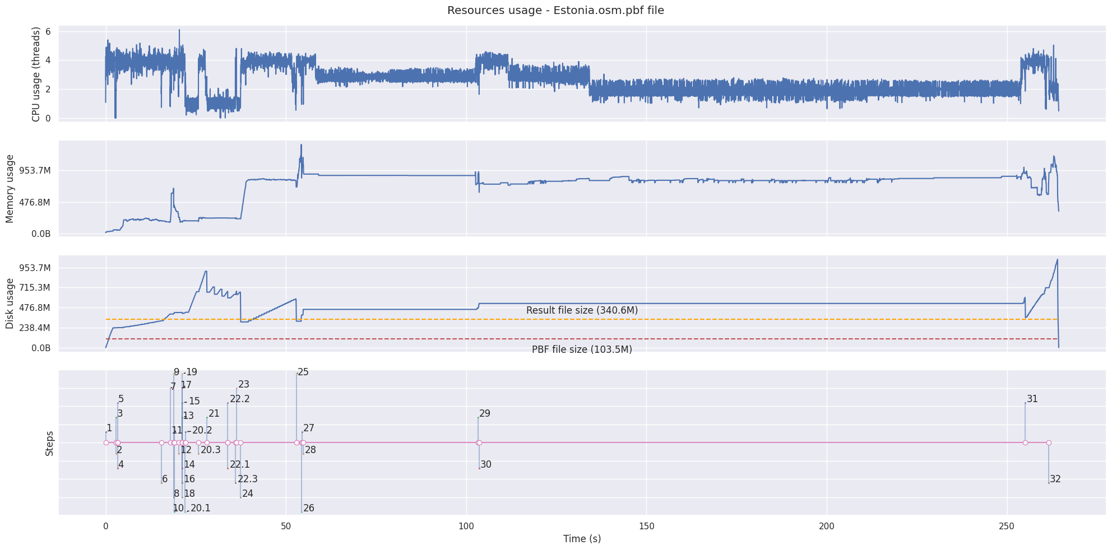
Task: Select the step label '22.2'
Action: (240, 399)
